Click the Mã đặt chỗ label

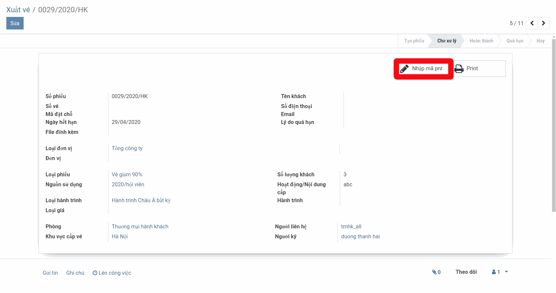[59, 114]
